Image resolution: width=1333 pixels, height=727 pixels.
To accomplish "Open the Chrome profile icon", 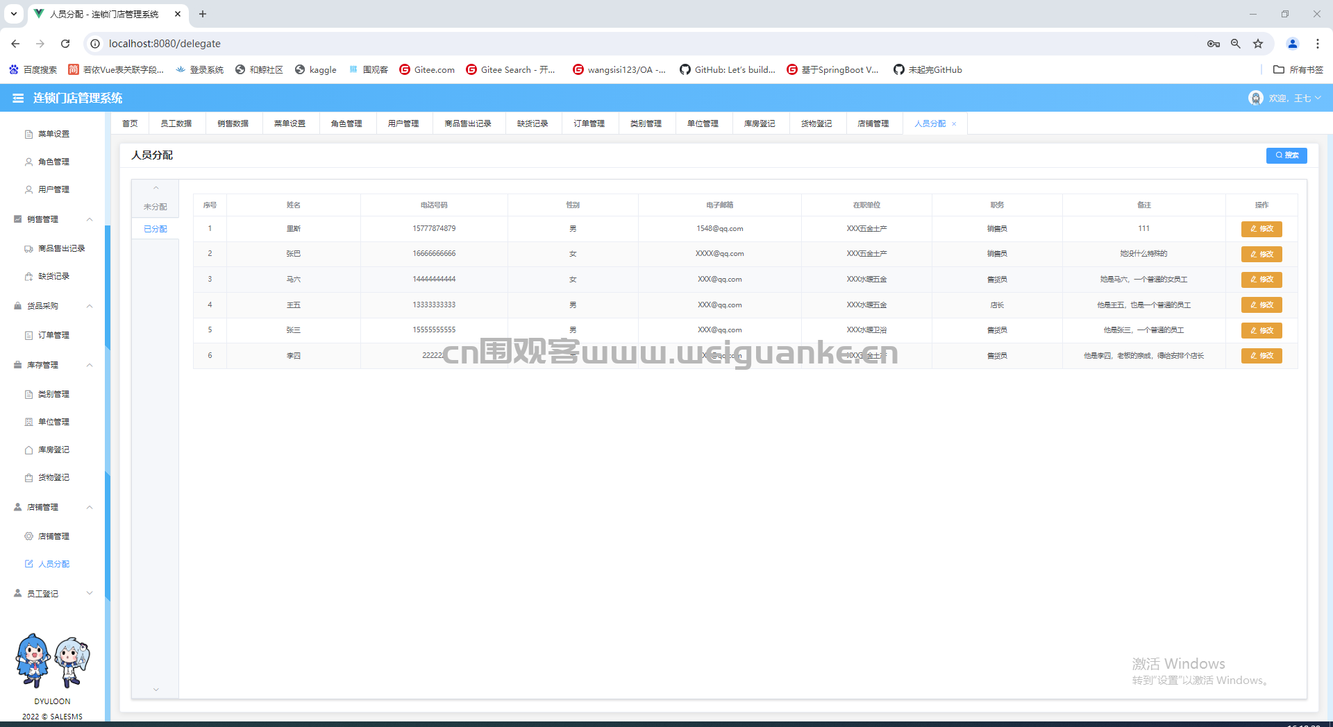I will click(1293, 44).
